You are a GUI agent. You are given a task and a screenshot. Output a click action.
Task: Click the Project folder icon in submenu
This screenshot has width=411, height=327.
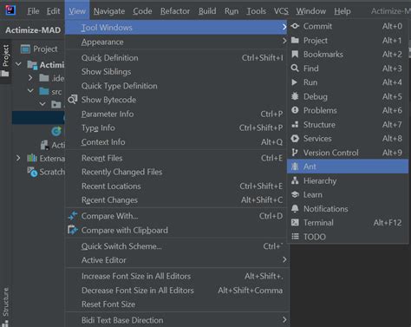(295, 40)
